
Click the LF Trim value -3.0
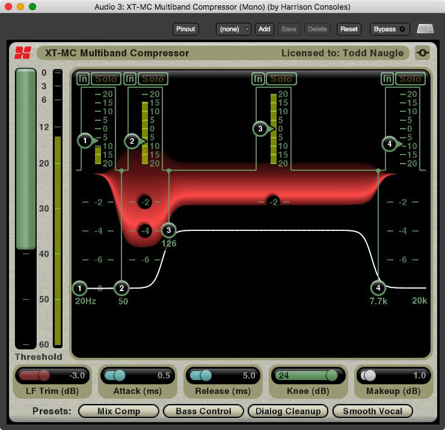[x=77, y=375]
